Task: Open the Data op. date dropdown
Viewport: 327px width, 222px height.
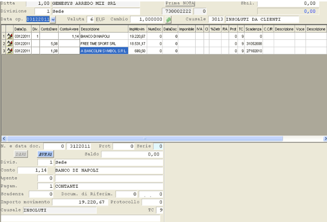Action: tap(53, 20)
